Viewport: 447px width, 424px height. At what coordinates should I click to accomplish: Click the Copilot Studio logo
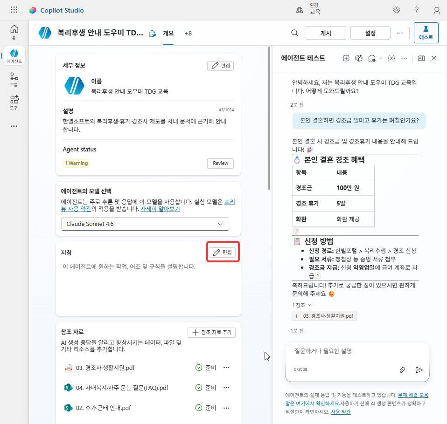[33, 10]
